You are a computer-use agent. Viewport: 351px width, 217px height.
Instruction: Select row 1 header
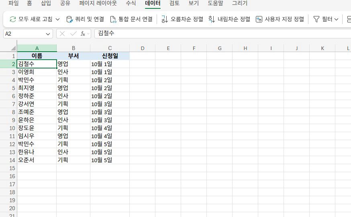[8, 56]
